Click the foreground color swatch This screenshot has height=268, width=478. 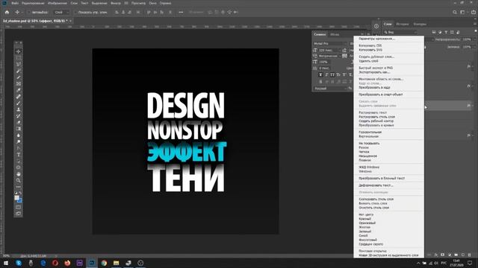coord(16,198)
